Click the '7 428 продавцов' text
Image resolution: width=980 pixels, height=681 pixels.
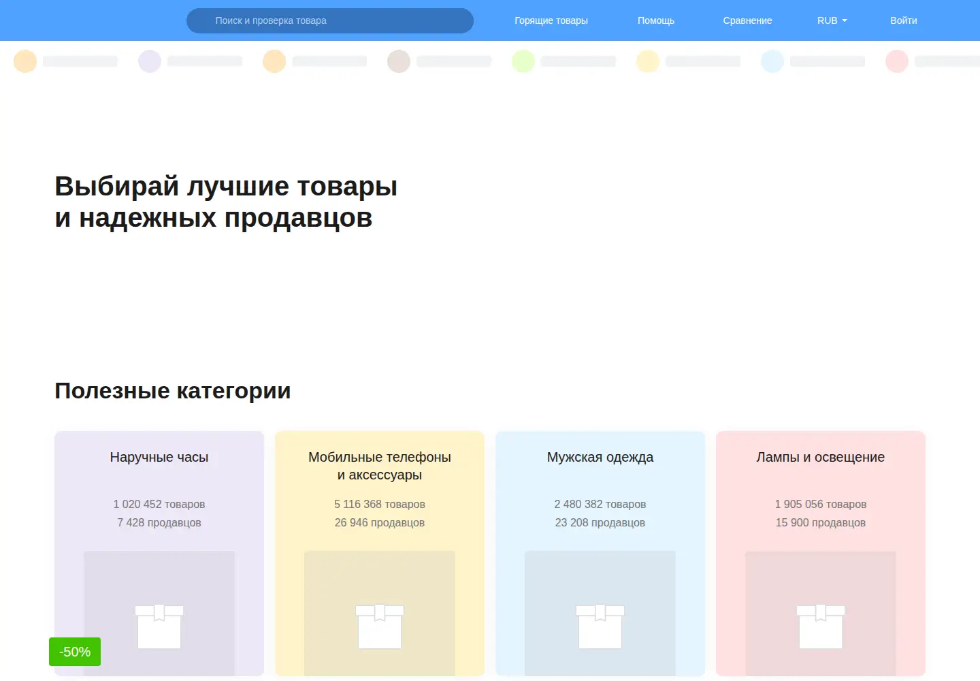159,522
